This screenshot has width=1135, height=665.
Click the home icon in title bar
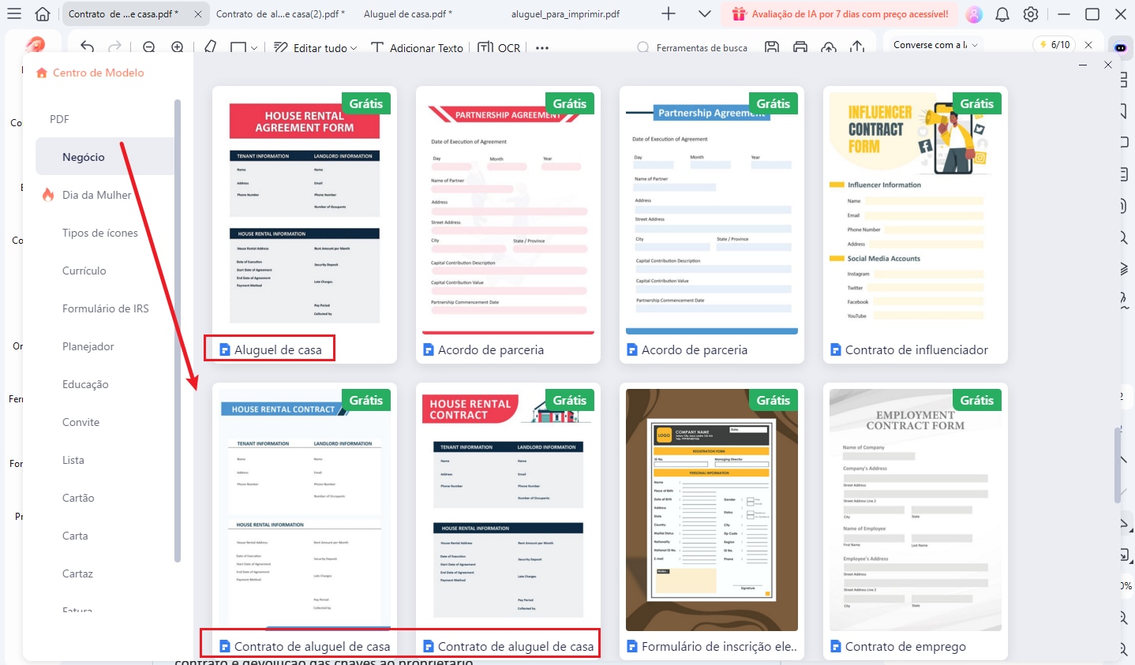43,14
